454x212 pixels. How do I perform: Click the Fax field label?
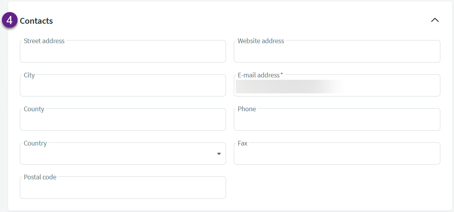[242, 143]
